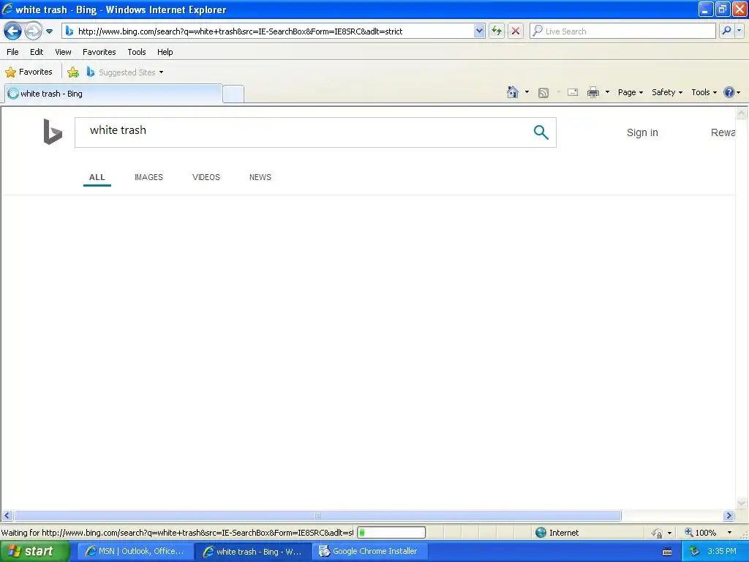The image size is (749, 562).
Task: Click the Bing logo
Action: click(53, 132)
